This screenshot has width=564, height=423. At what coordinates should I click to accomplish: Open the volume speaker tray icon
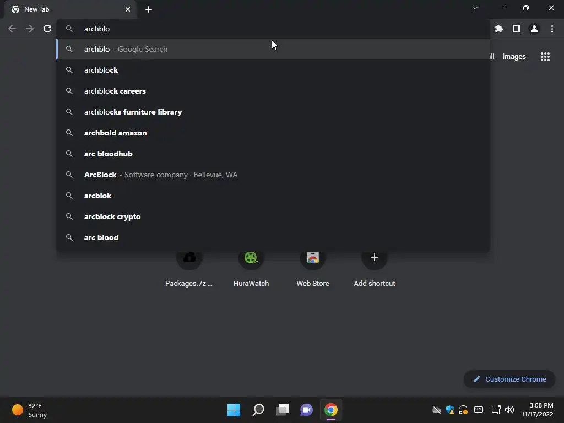click(x=509, y=410)
